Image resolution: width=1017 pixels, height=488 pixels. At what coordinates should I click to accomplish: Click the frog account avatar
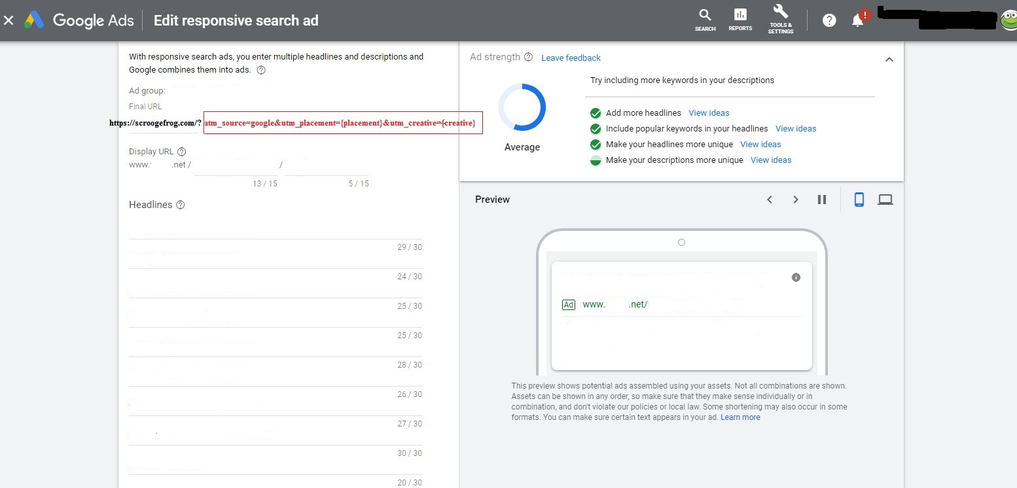(x=1008, y=20)
